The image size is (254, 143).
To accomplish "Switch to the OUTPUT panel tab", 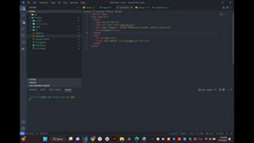I will tap(43, 90).
